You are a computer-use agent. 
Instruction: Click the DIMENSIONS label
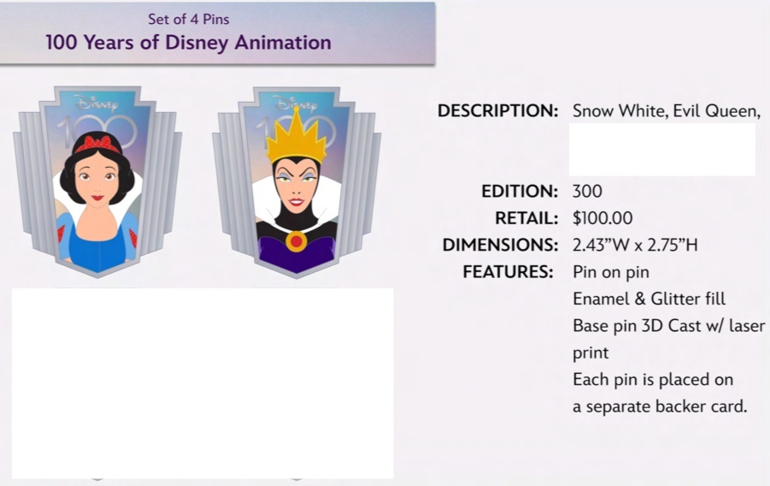click(501, 245)
